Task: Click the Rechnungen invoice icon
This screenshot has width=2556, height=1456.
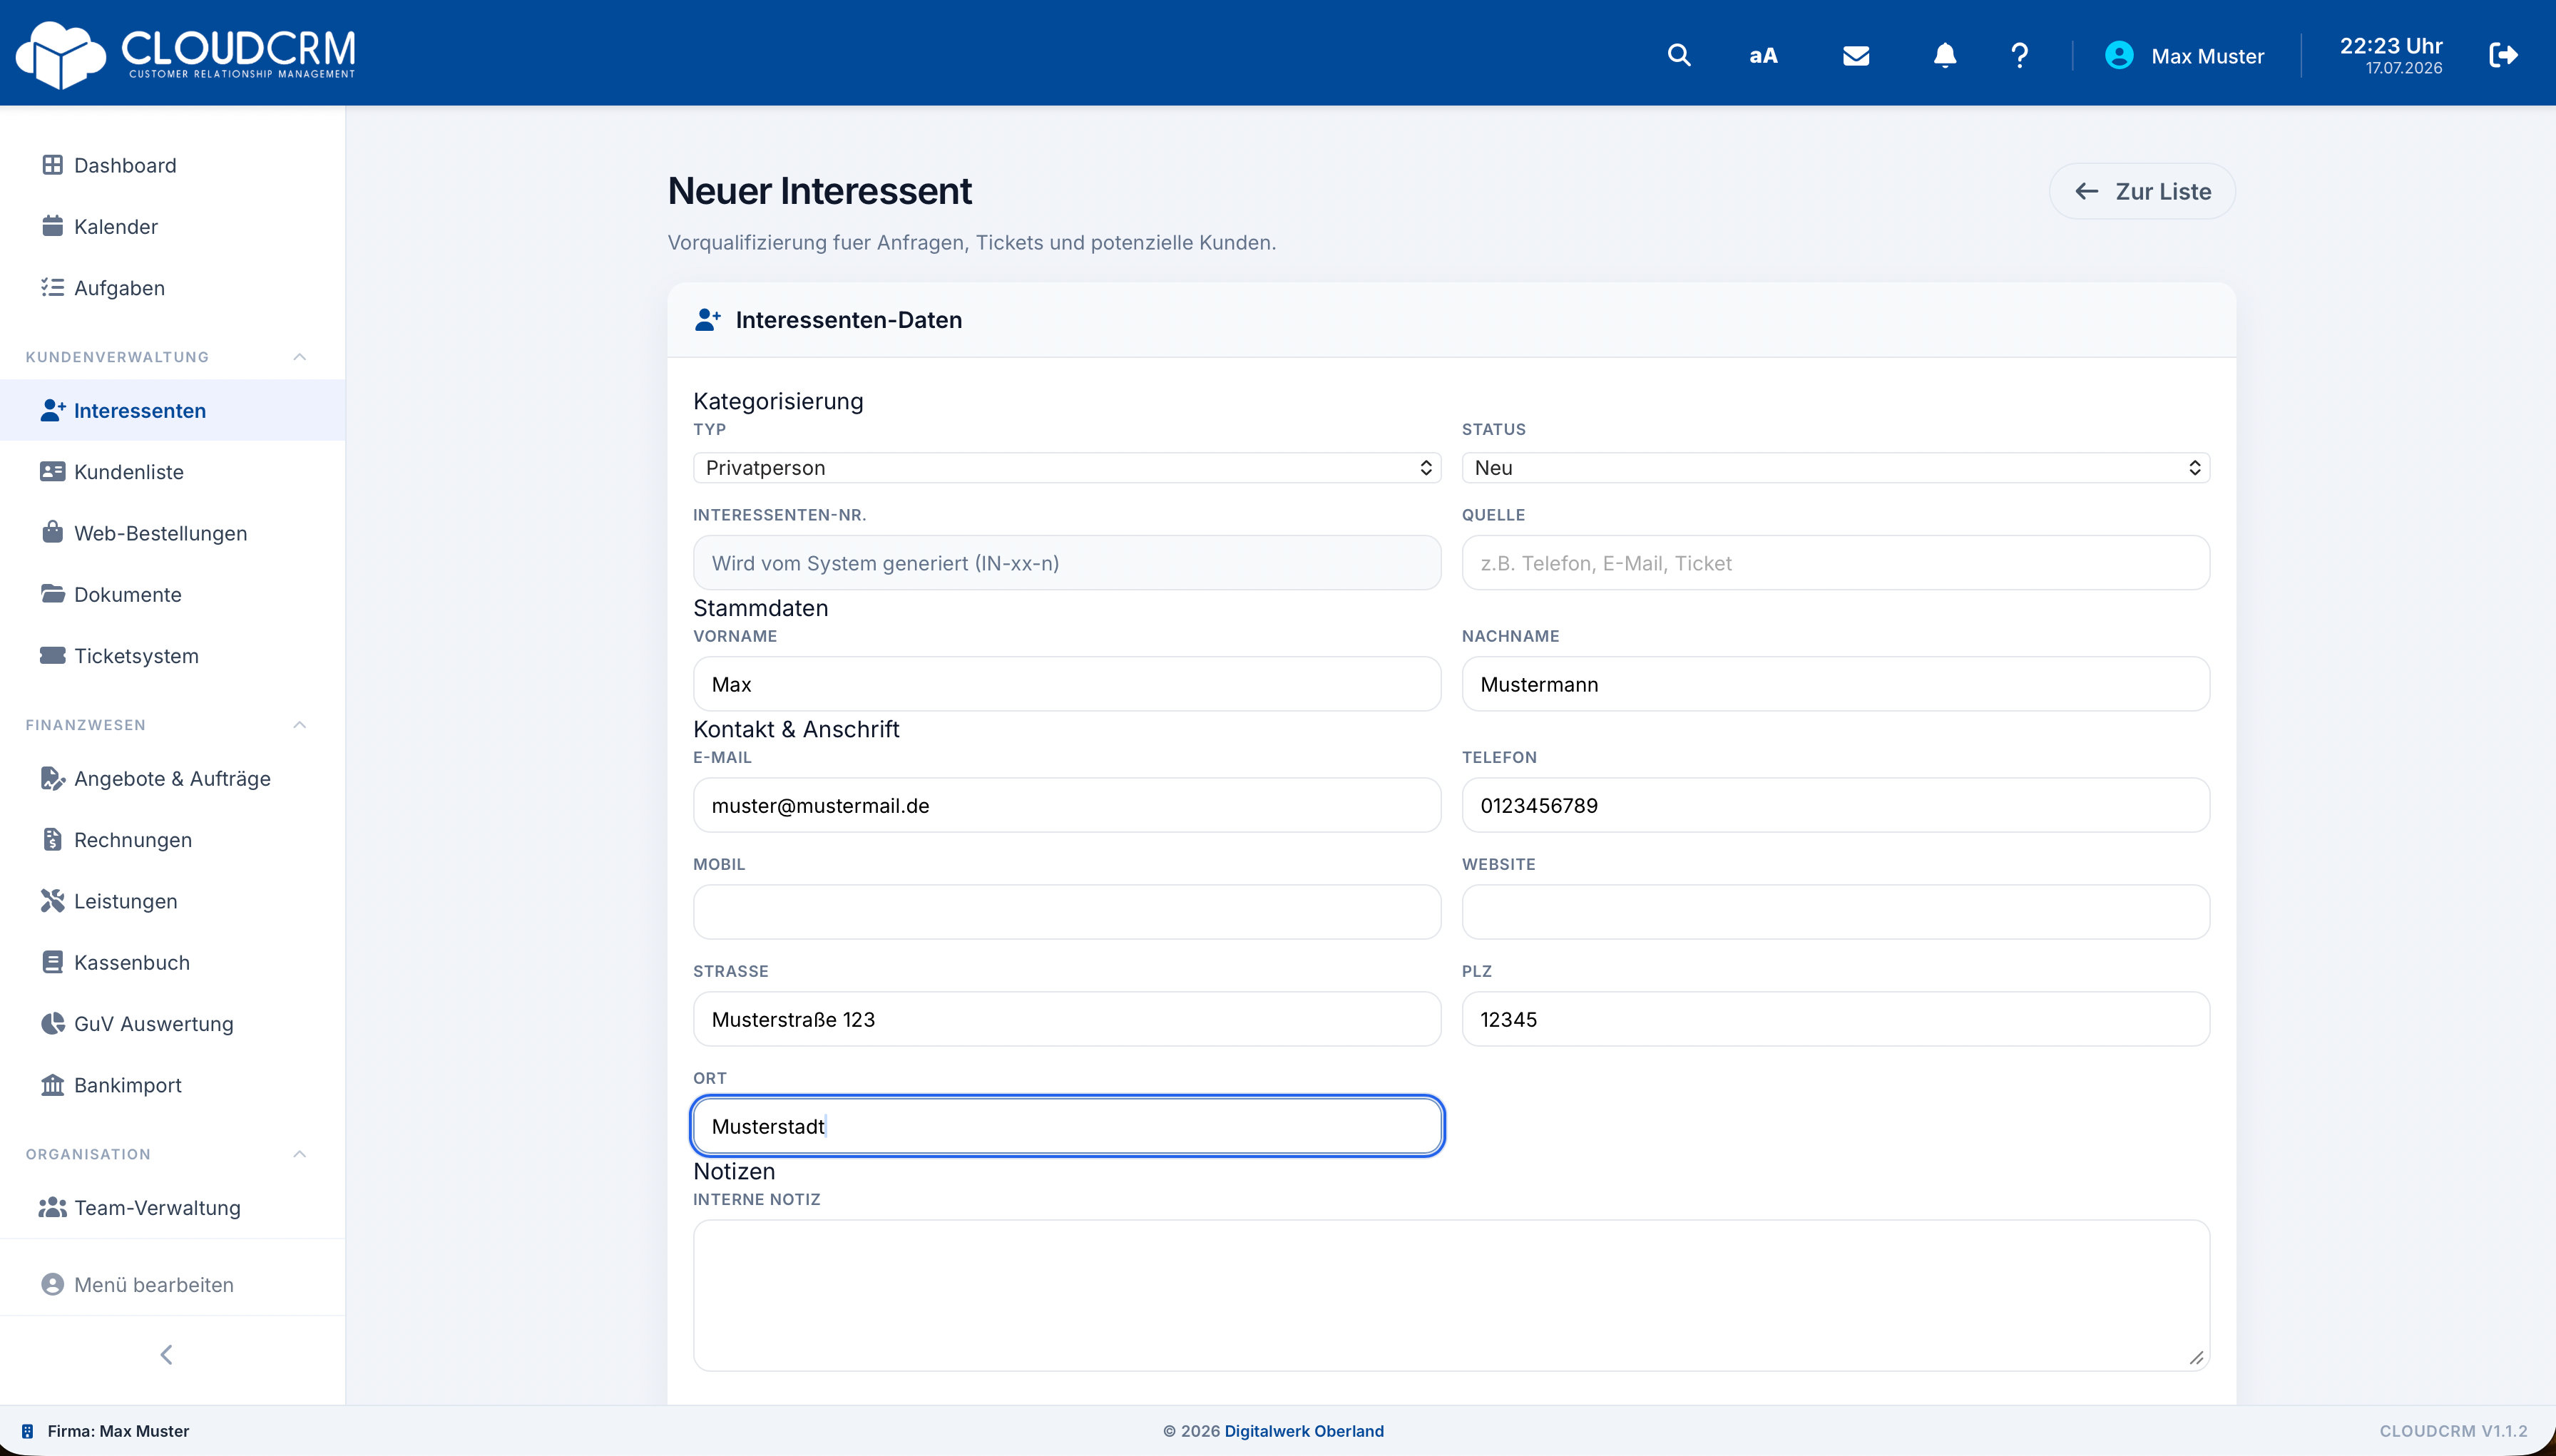Action: (x=52, y=839)
